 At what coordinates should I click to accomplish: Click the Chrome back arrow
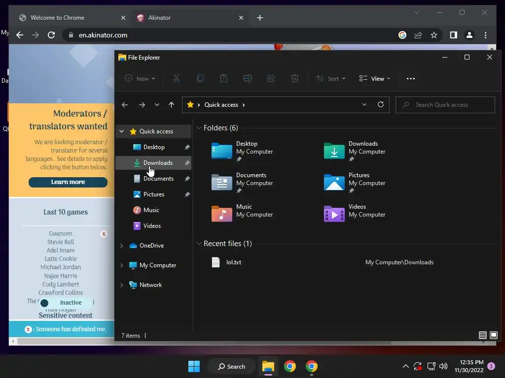click(x=20, y=35)
